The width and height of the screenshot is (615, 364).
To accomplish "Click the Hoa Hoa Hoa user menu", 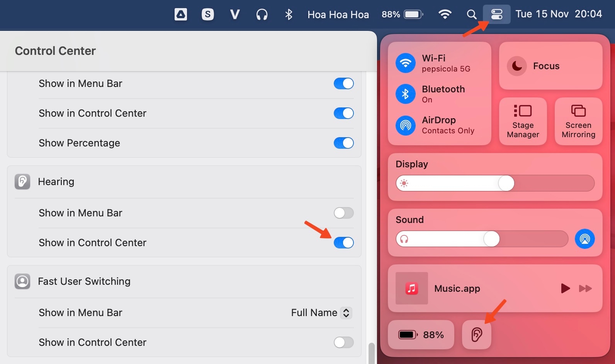I will coord(338,15).
